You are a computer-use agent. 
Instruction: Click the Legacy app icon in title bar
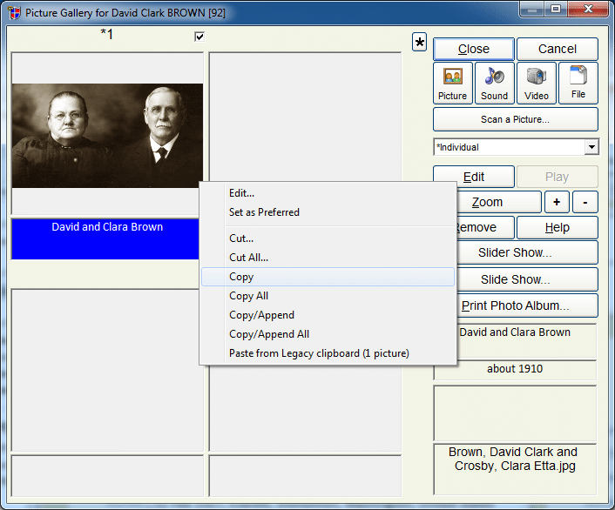[x=14, y=12]
